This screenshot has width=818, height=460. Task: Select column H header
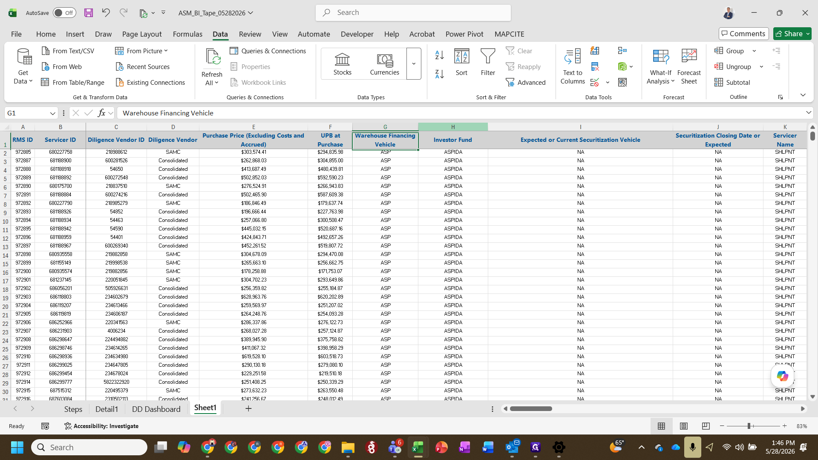(453, 127)
